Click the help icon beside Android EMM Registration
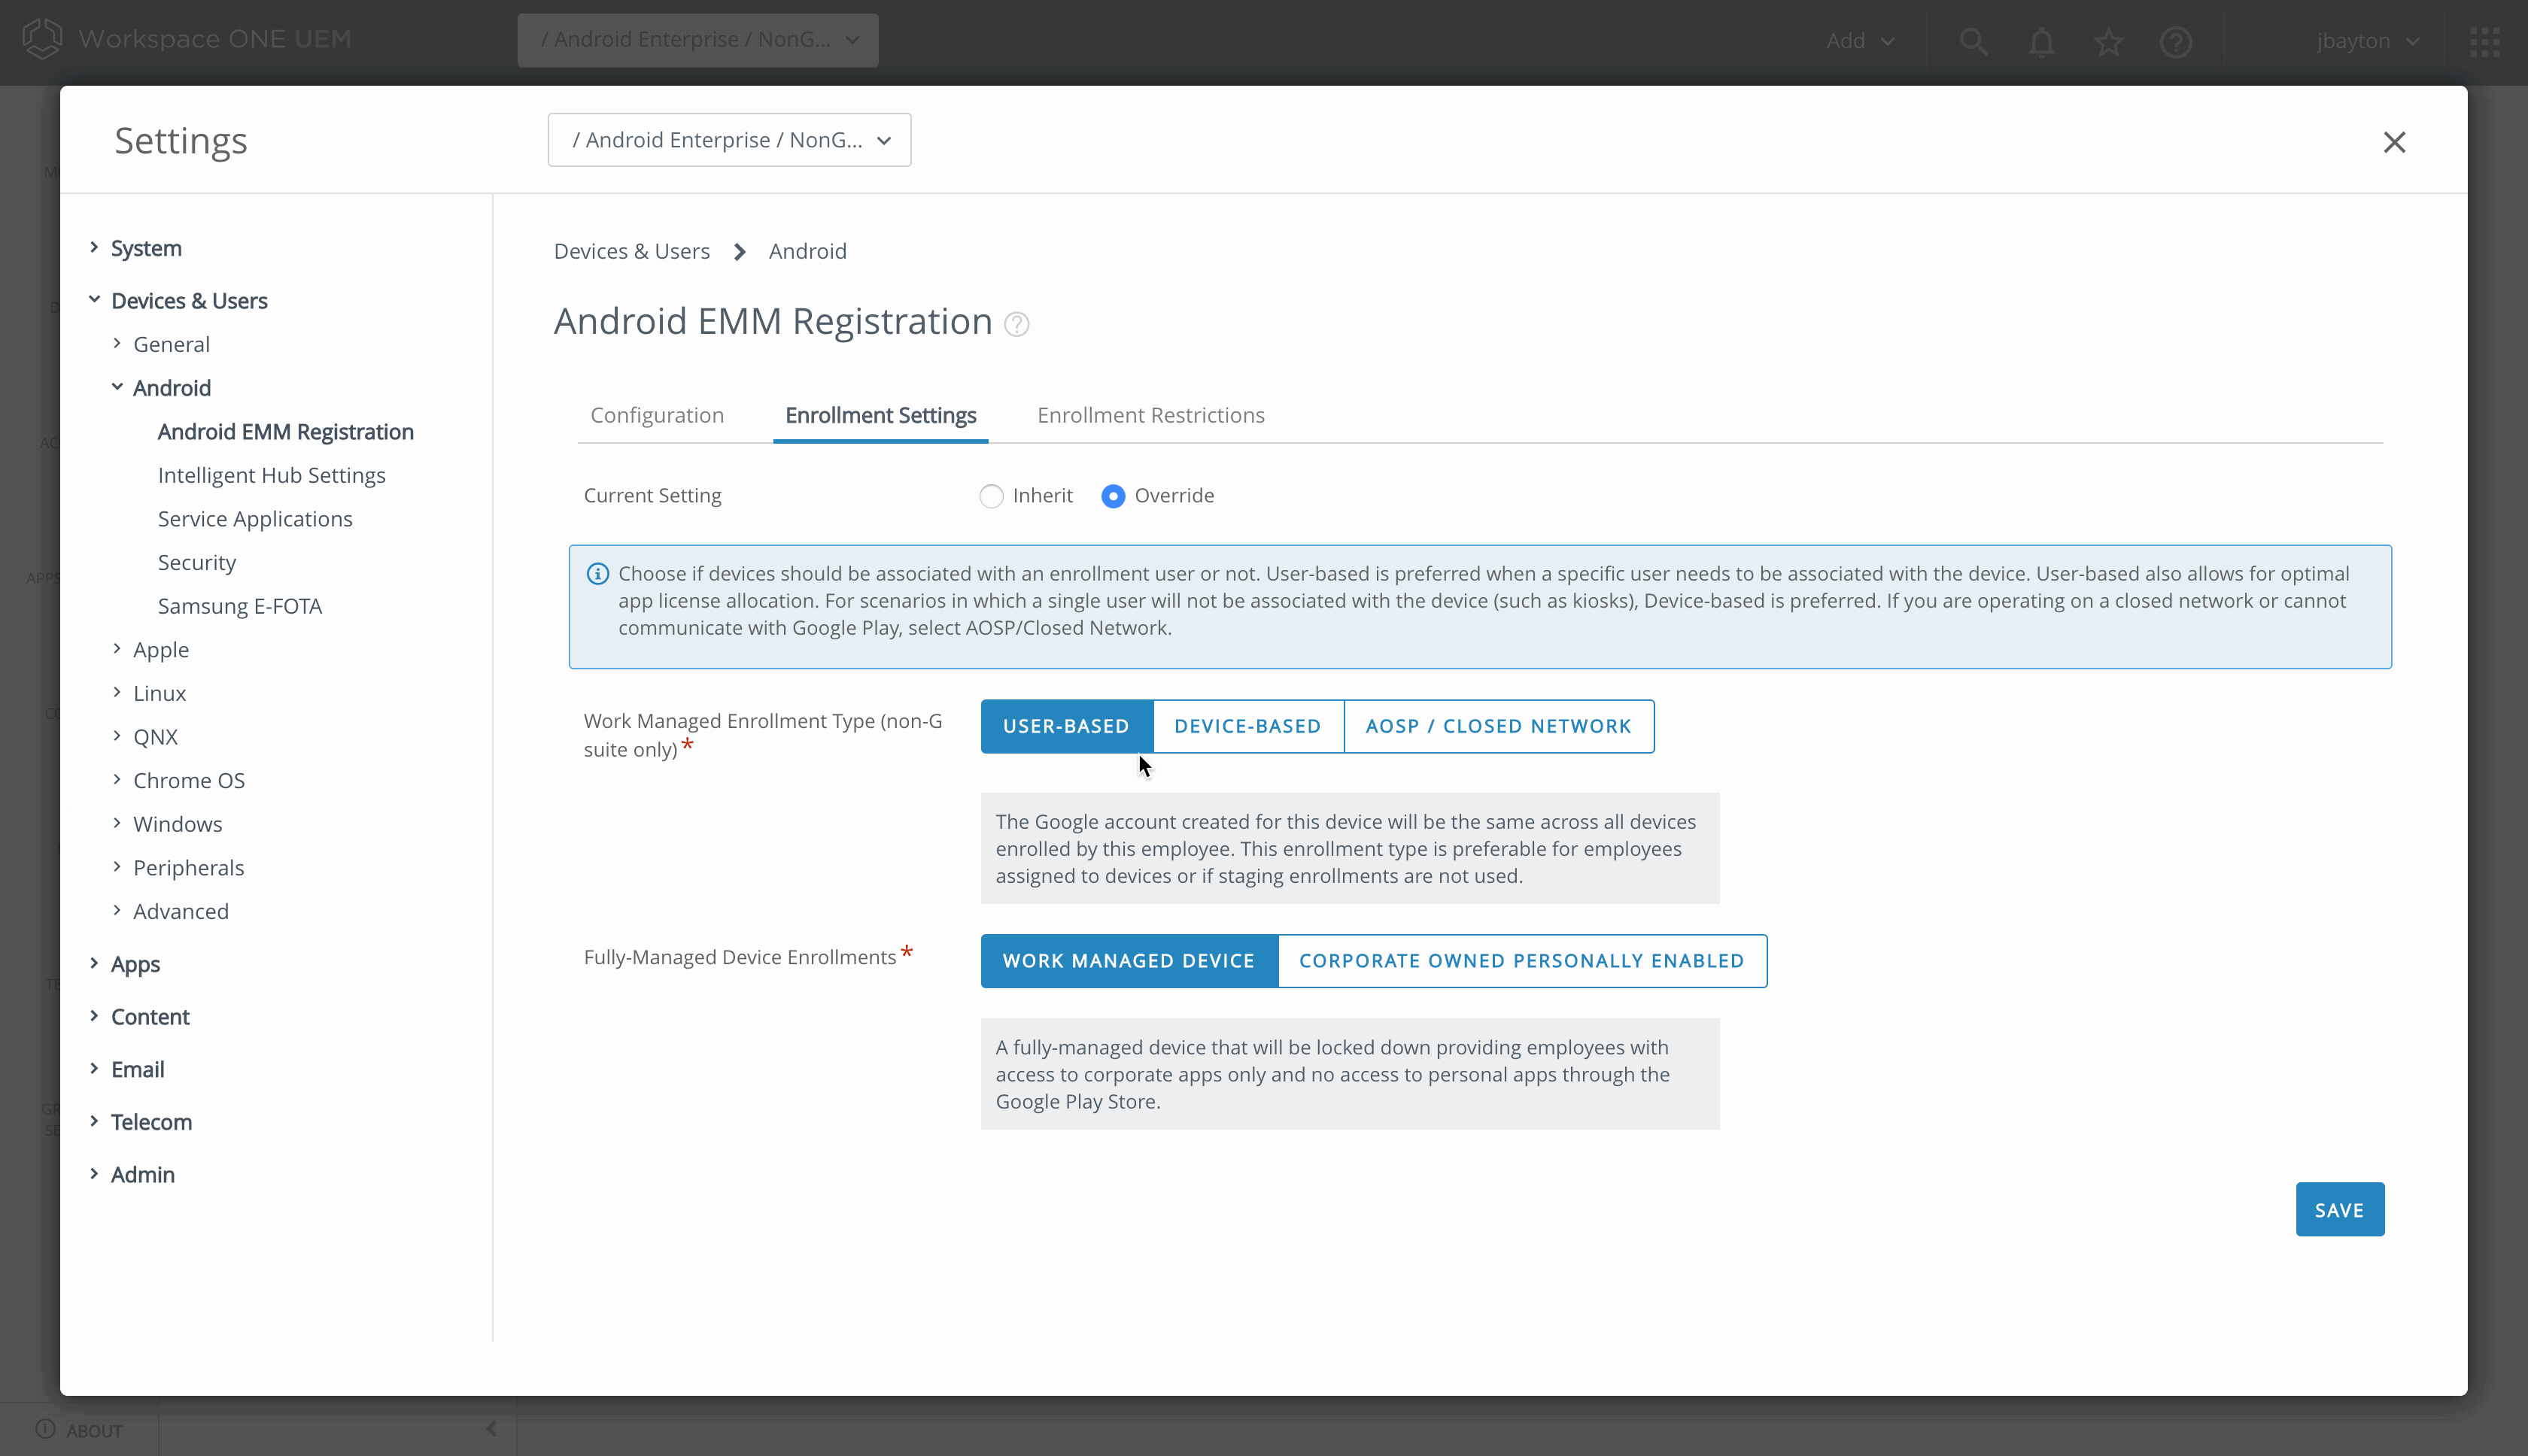Screen dimensions: 2528x1456 pyautogui.click(x=1016, y=324)
